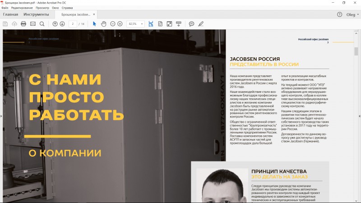The height and width of the screenshot is (203, 361).
Task: Switch to the Главная tab
Action: pos(10,14)
